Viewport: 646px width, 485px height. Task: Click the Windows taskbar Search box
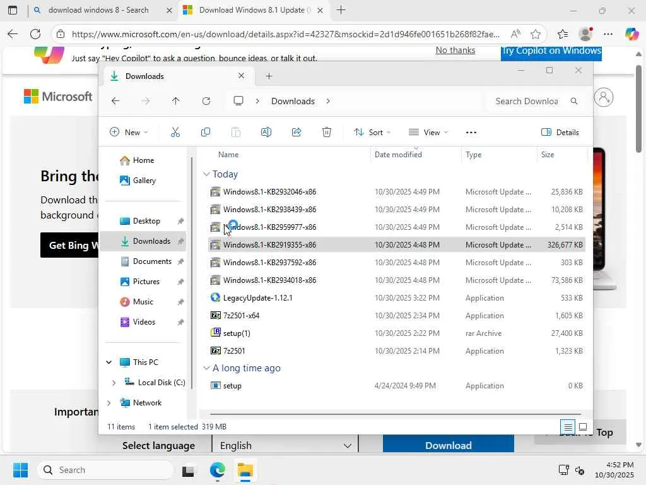point(106,470)
